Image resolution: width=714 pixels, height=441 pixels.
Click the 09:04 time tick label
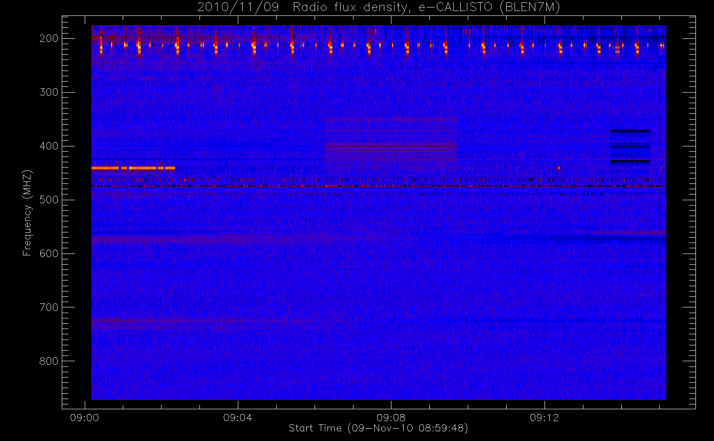238,418
